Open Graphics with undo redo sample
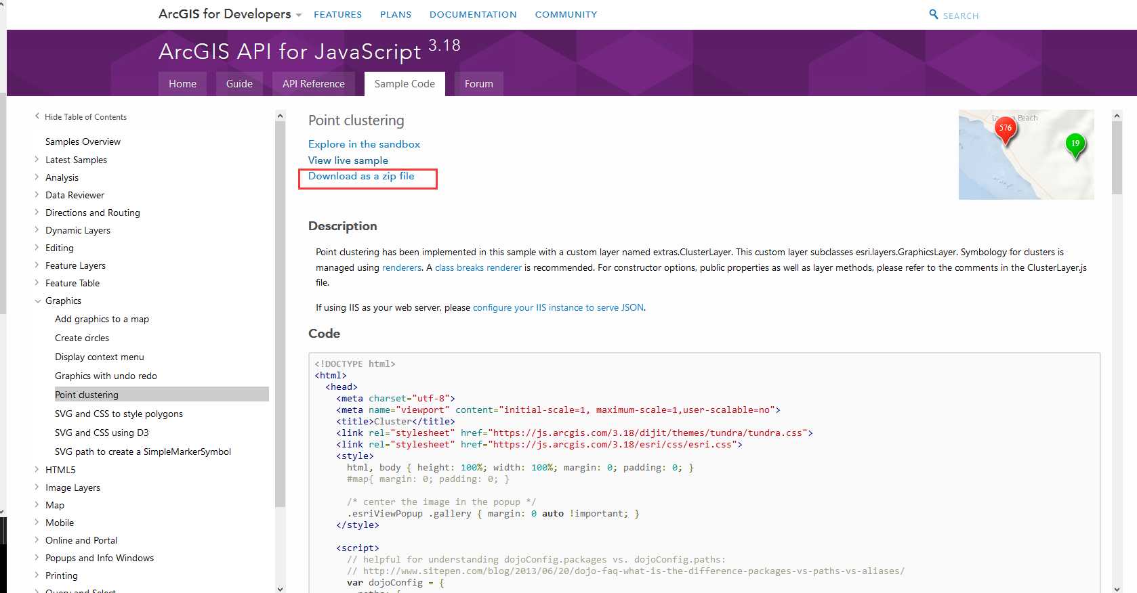This screenshot has width=1137, height=593. coord(106,376)
